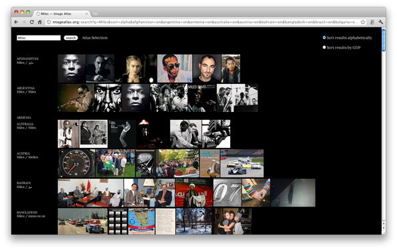Bookmark this page with the star icon
Image resolution: width=397 pixels, height=250 pixels.
coord(363,22)
